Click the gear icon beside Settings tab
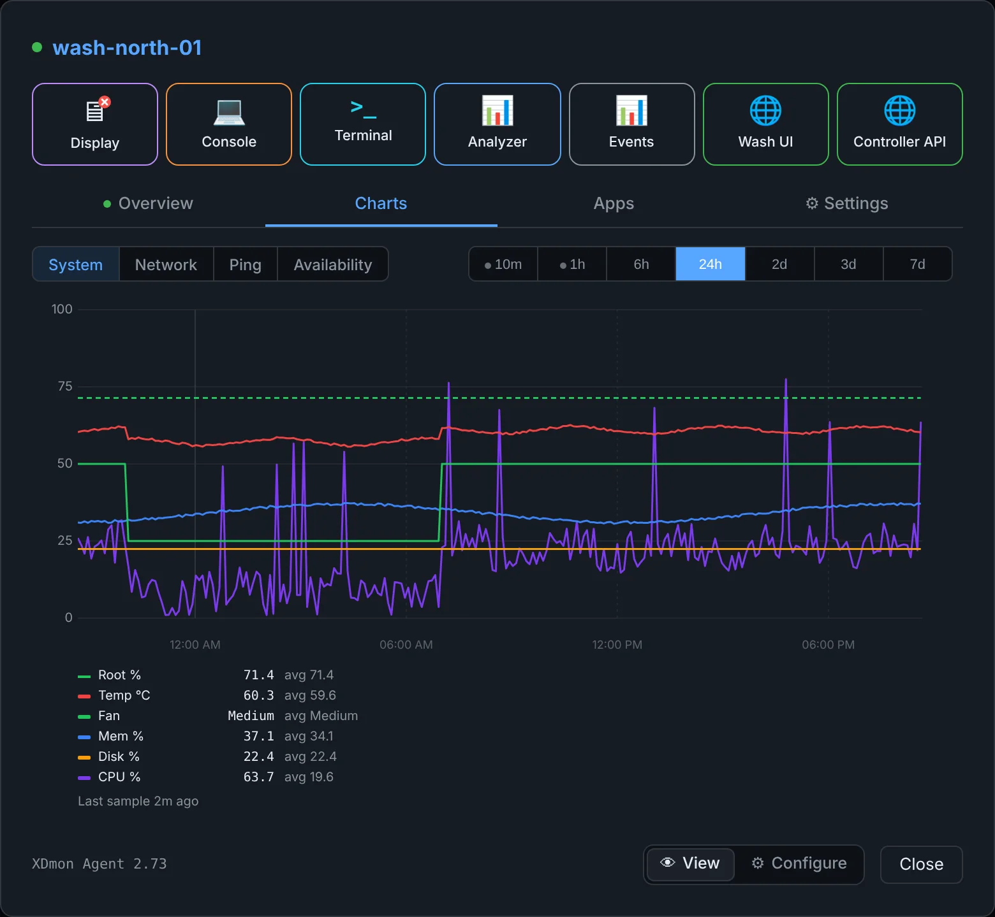Screen dimensions: 995x917 [812, 203]
